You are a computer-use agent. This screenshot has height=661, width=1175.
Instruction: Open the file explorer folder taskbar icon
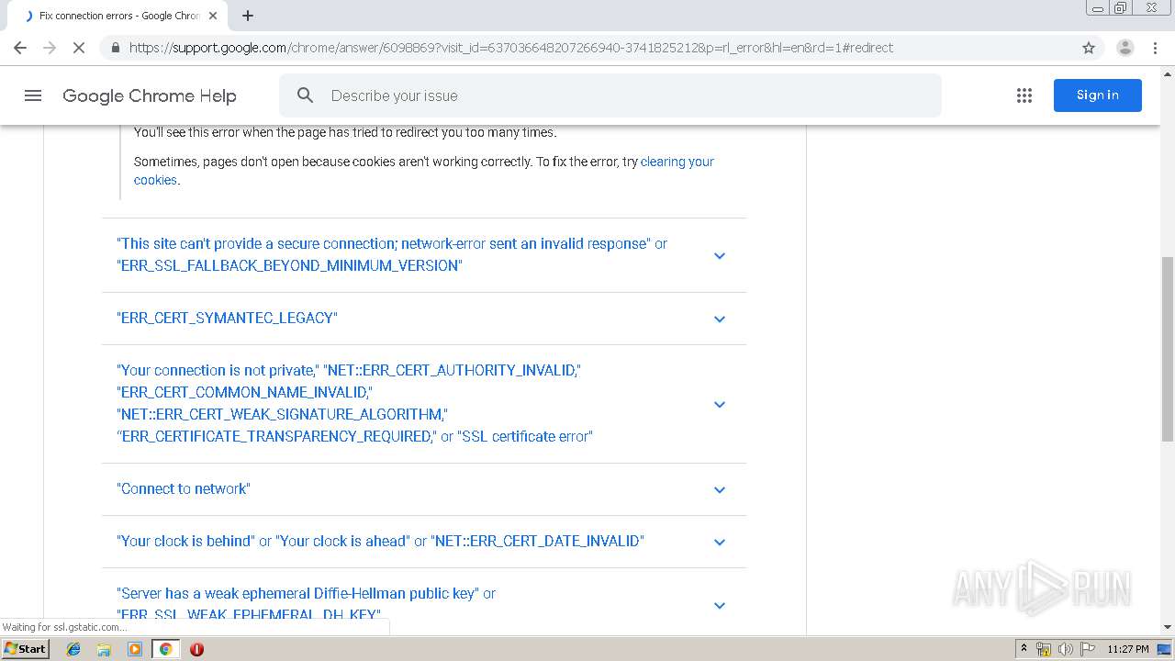tap(104, 649)
